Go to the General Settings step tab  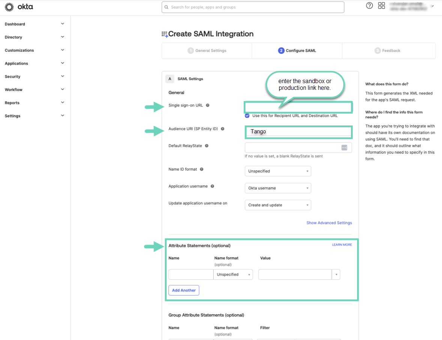(207, 51)
